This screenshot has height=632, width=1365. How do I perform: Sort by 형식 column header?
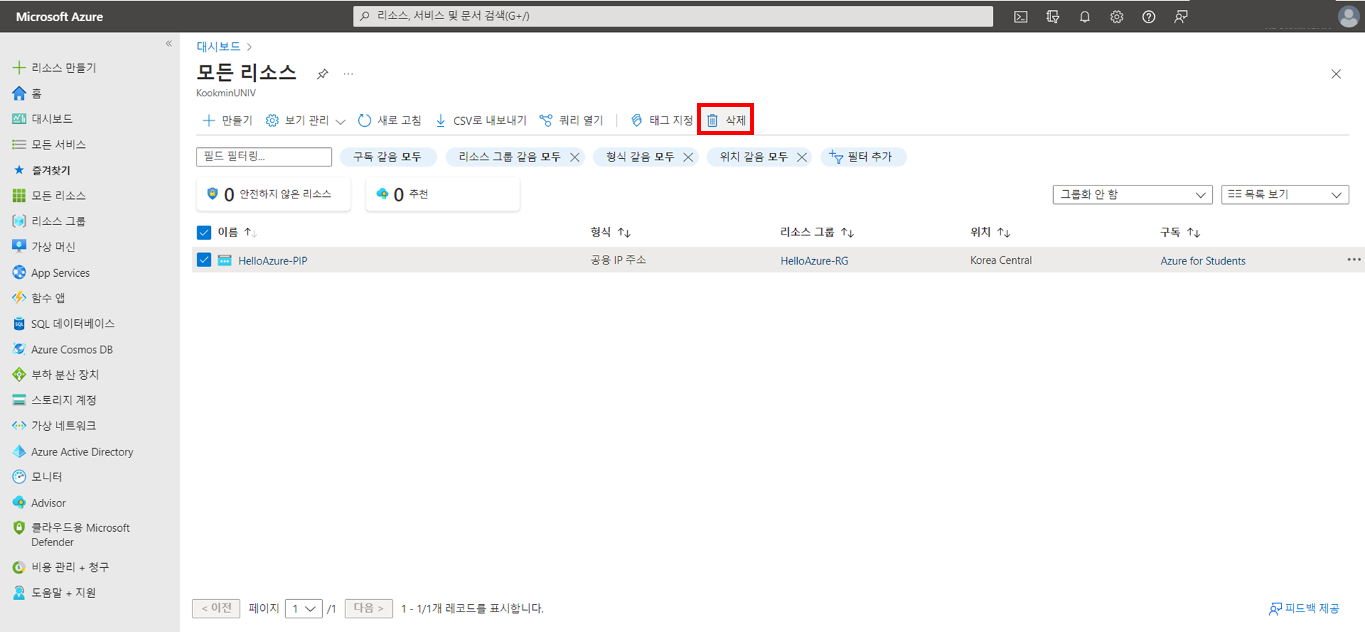(x=610, y=232)
